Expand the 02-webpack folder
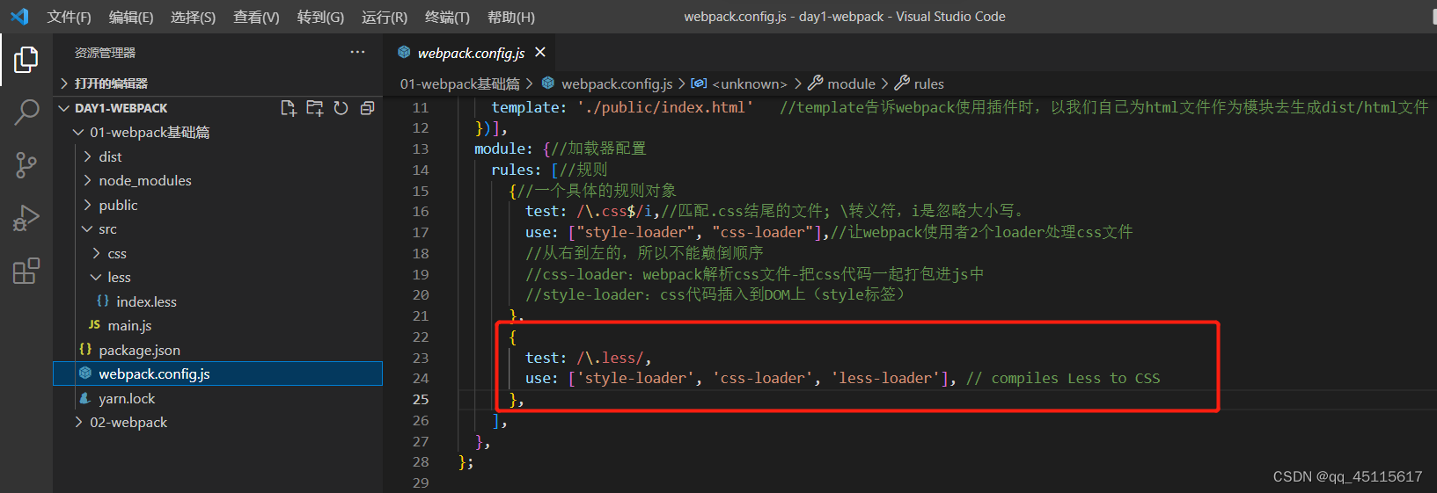The width and height of the screenshot is (1437, 493). coord(218,422)
